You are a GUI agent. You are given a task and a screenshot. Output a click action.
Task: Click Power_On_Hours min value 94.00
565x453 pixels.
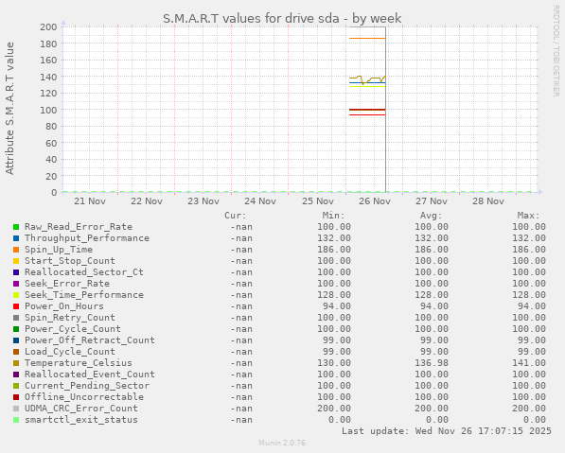coord(337,306)
